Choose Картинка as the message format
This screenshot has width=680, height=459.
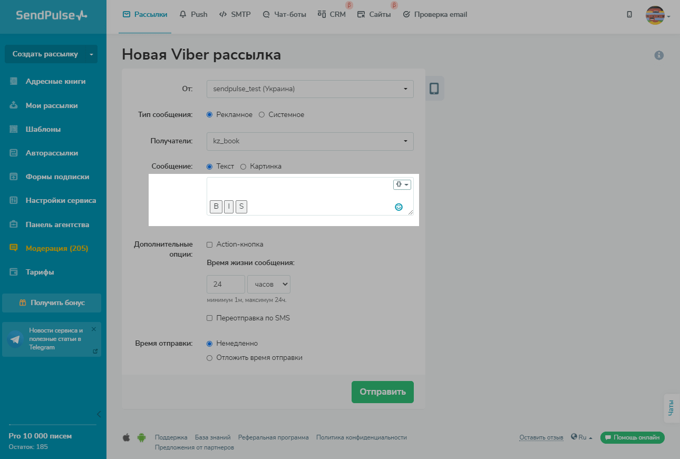[244, 167]
